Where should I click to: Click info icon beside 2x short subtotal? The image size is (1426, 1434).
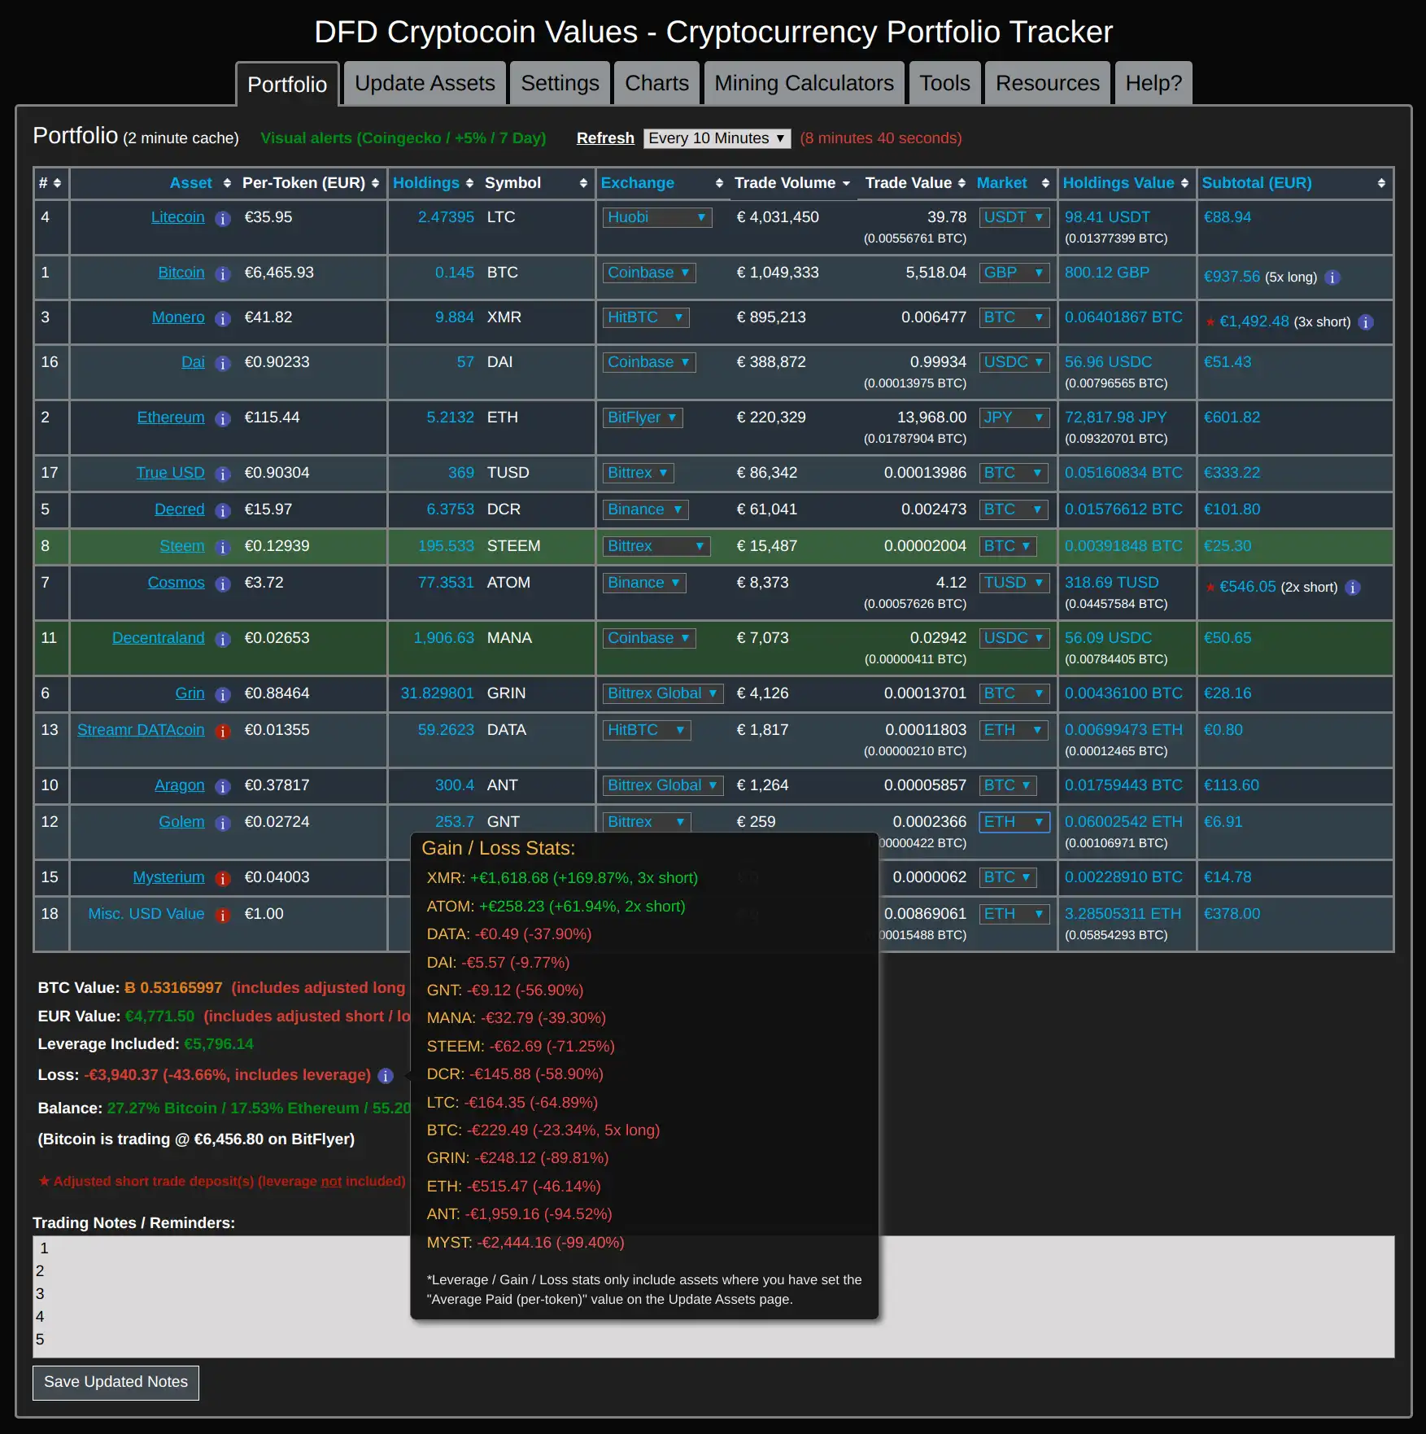coord(1353,588)
